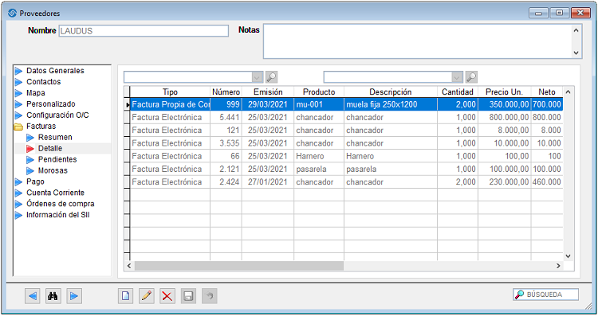Click the 'muela fija 250x1200' description cell

[x=391, y=104]
